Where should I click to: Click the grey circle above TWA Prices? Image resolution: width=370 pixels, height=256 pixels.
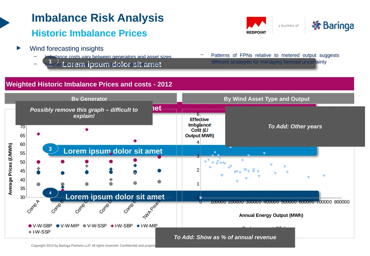[x=159, y=182]
